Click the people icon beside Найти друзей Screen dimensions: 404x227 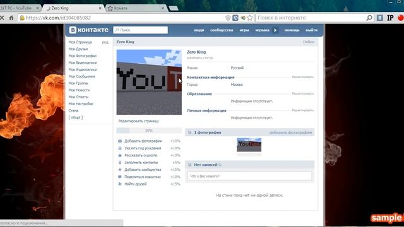120,184
